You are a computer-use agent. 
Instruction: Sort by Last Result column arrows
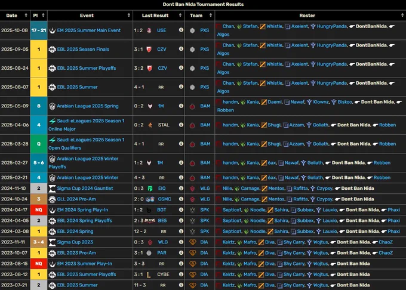[x=180, y=16]
